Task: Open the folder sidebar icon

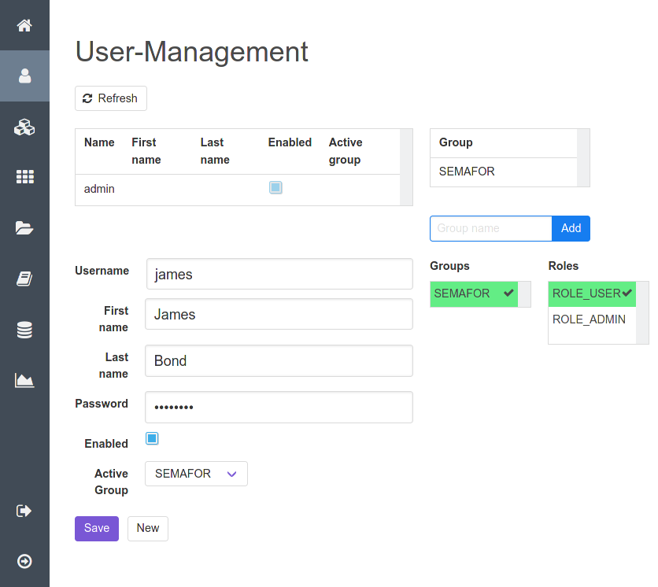Action: [24, 228]
